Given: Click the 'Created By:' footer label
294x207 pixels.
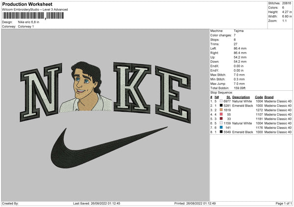Looking at the screenshot, I should 10,204.
